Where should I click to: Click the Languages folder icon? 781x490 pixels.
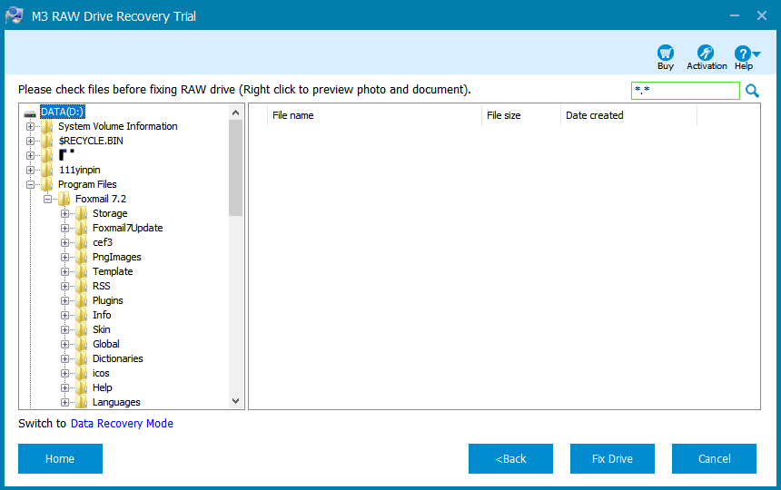[82, 402]
